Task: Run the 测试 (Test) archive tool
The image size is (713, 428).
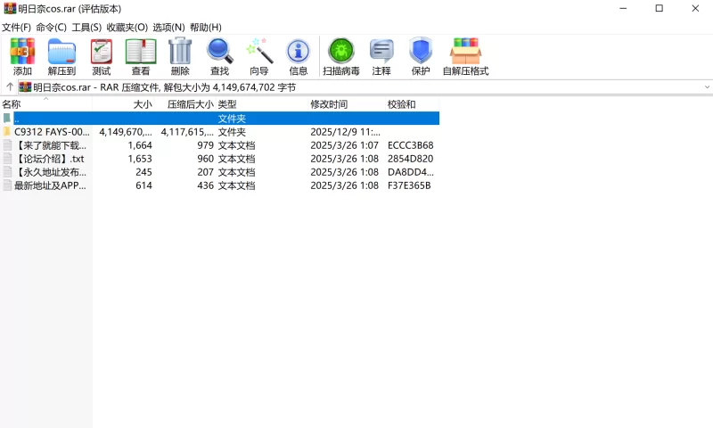Action: point(102,57)
